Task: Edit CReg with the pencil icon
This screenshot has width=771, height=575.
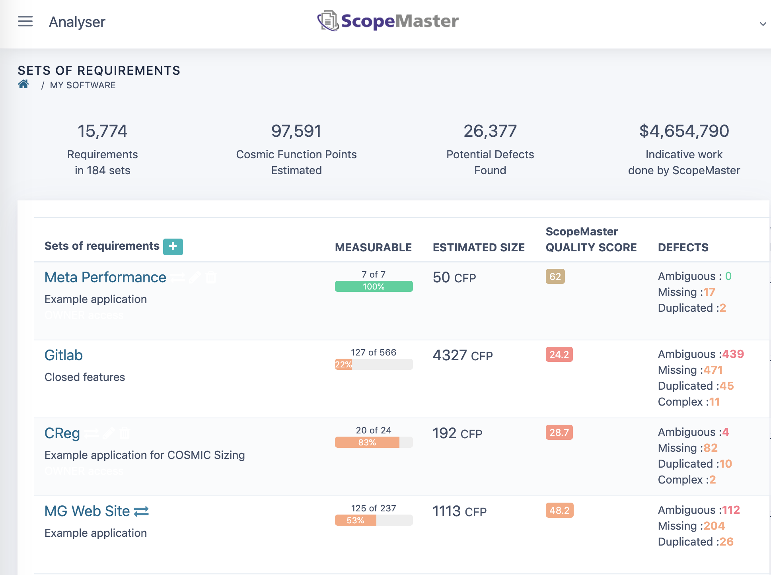Action: coord(108,433)
